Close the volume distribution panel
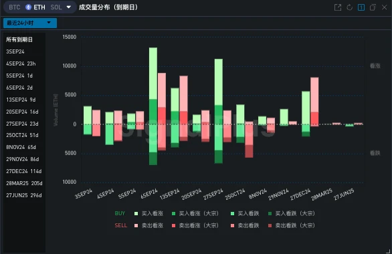The image size is (392, 254). pyautogui.click(x=385, y=7)
